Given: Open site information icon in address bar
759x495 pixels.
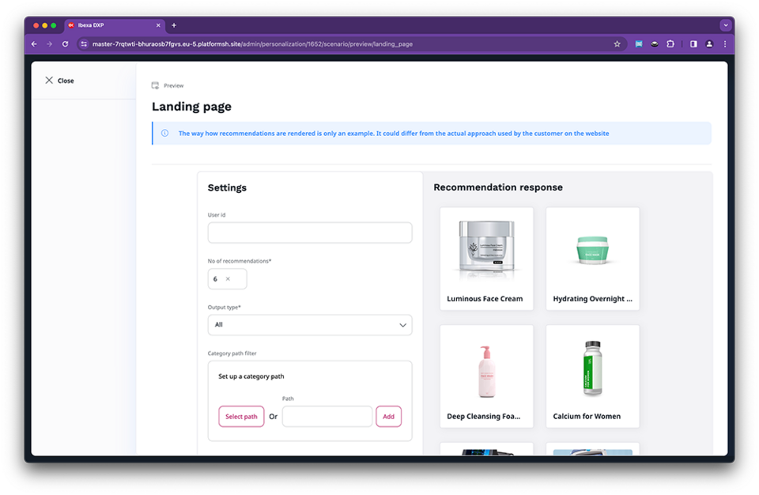Looking at the screenshot, I should [x=84, y=44].
